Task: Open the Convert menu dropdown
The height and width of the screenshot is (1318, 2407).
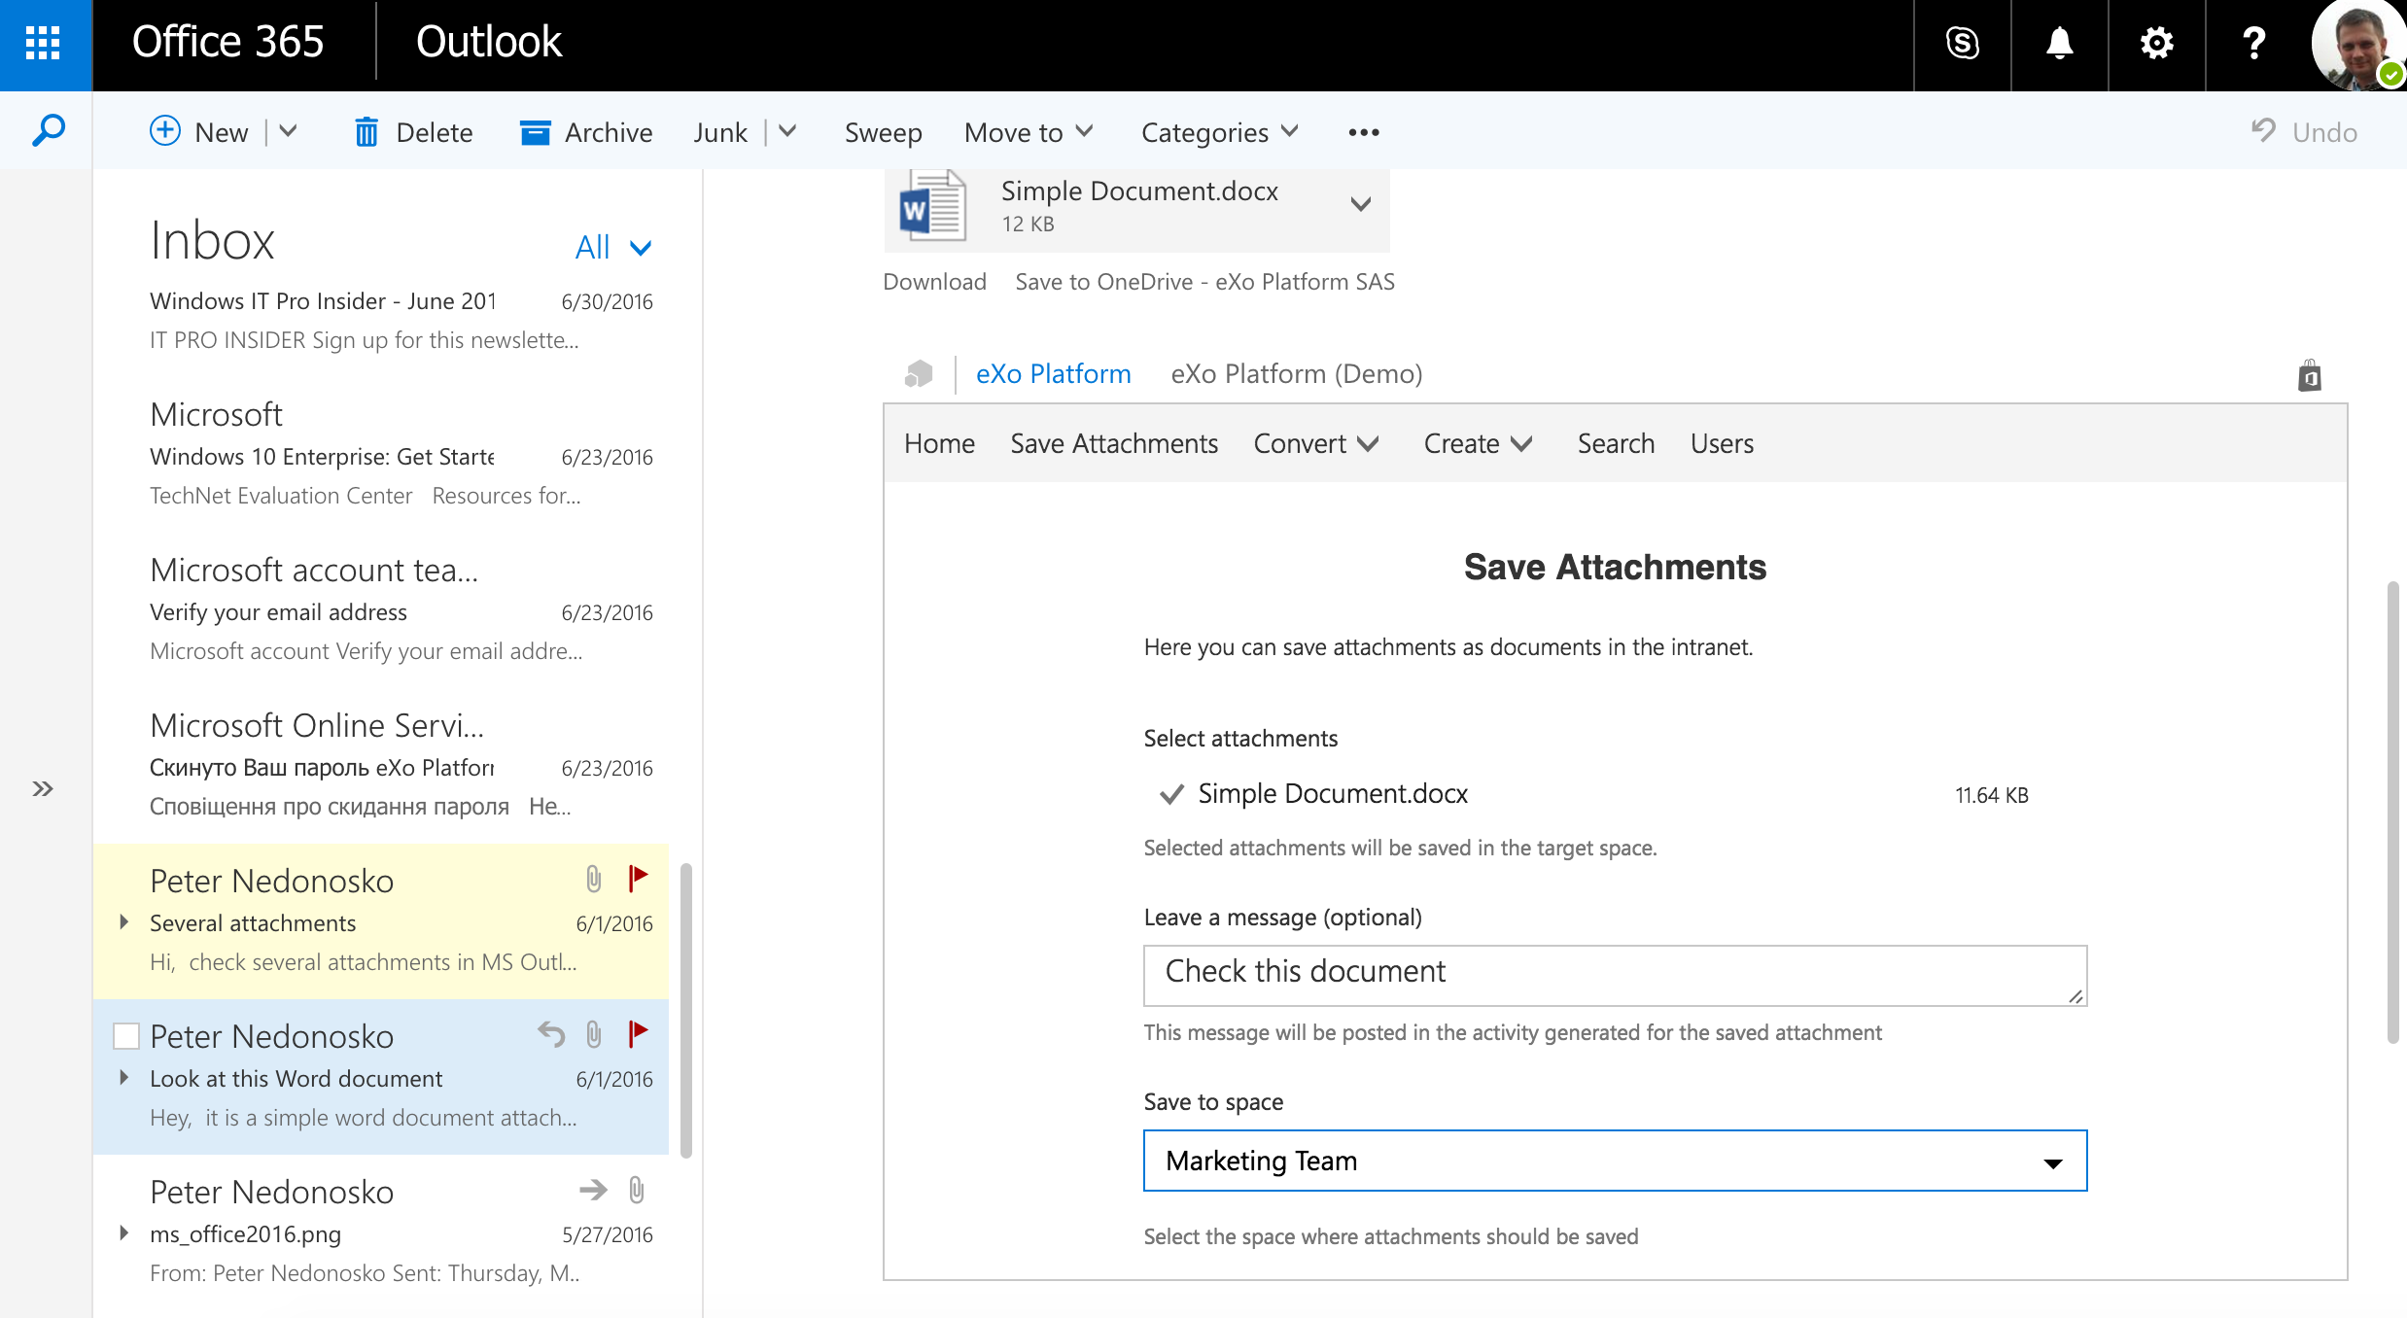Action: pyautogui.click(x=1316, y=443)
